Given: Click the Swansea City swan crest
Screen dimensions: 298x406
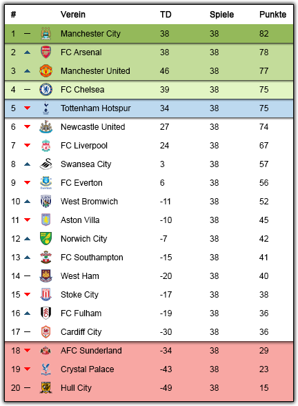Looking at the screenshot, I should pos(46,164).
